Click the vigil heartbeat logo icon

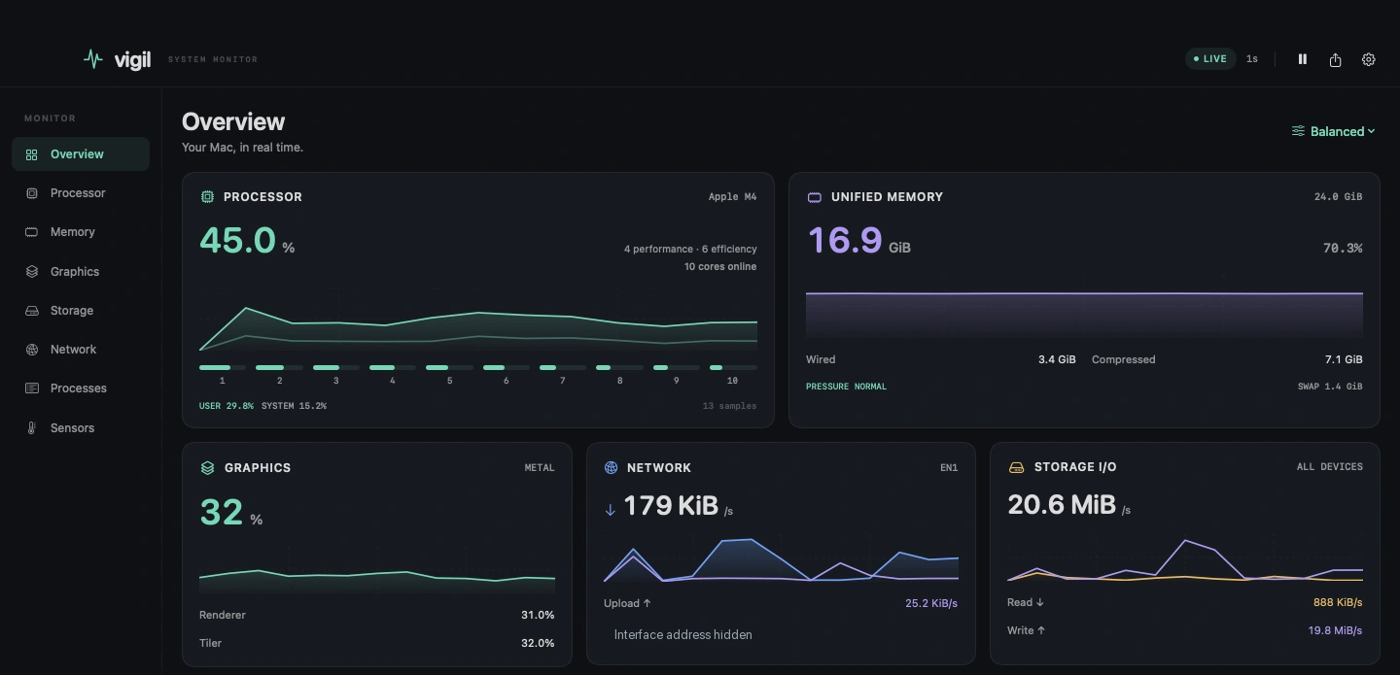point(93,59)
